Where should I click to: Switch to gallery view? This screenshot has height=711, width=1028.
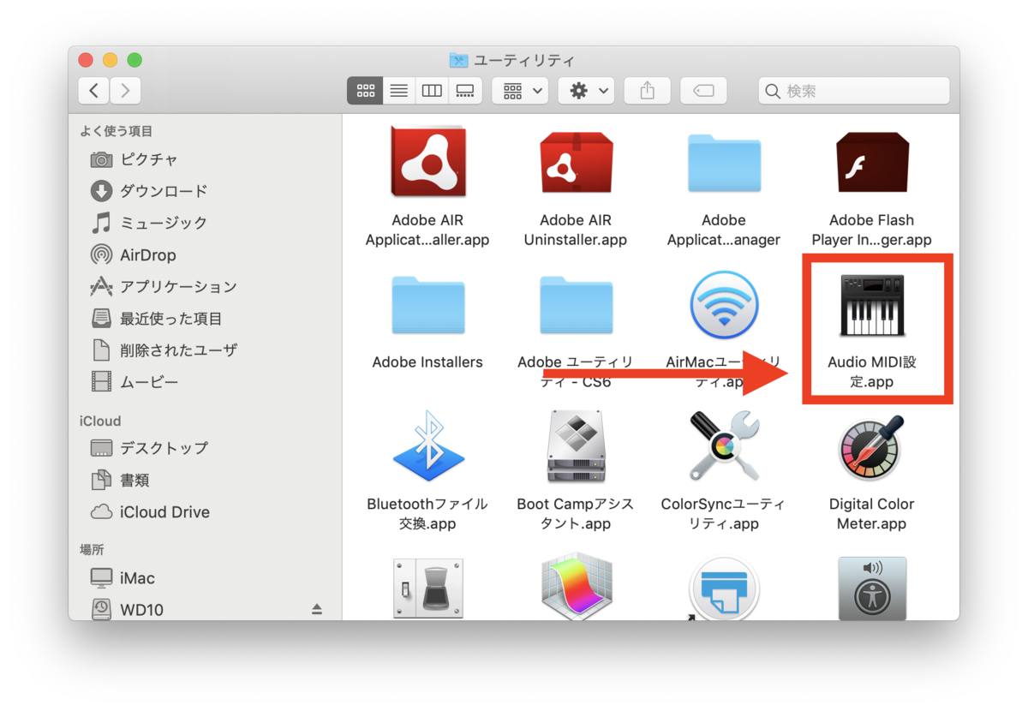point(465,91)
